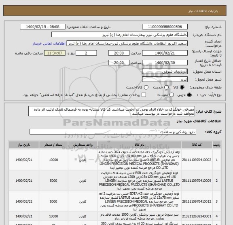Select the خدمت radio button
Image resolution: width=233 pixels, height=225 pixels.
(166, 87)
